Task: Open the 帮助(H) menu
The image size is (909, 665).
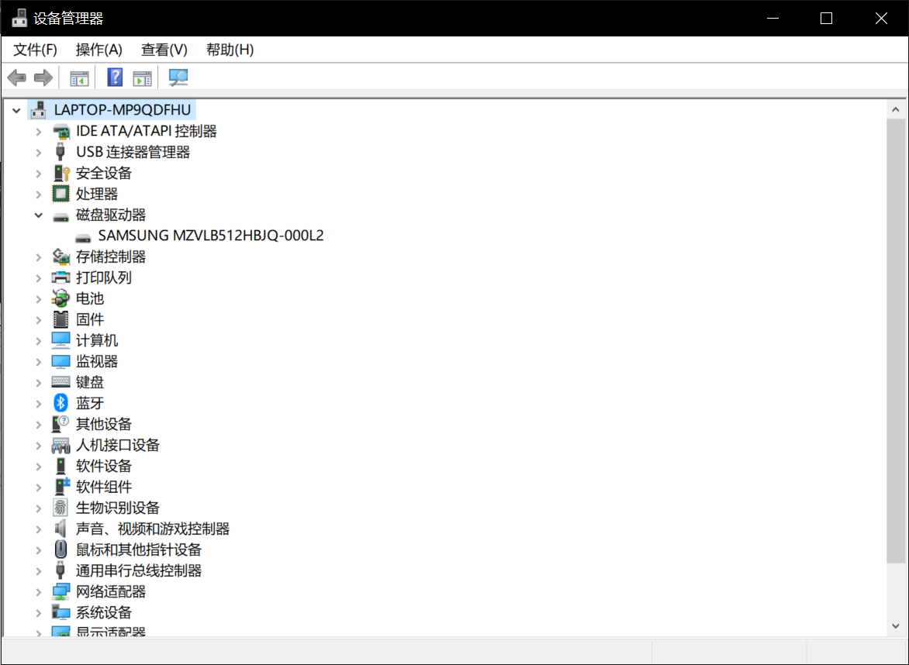Action: [230, 50]
